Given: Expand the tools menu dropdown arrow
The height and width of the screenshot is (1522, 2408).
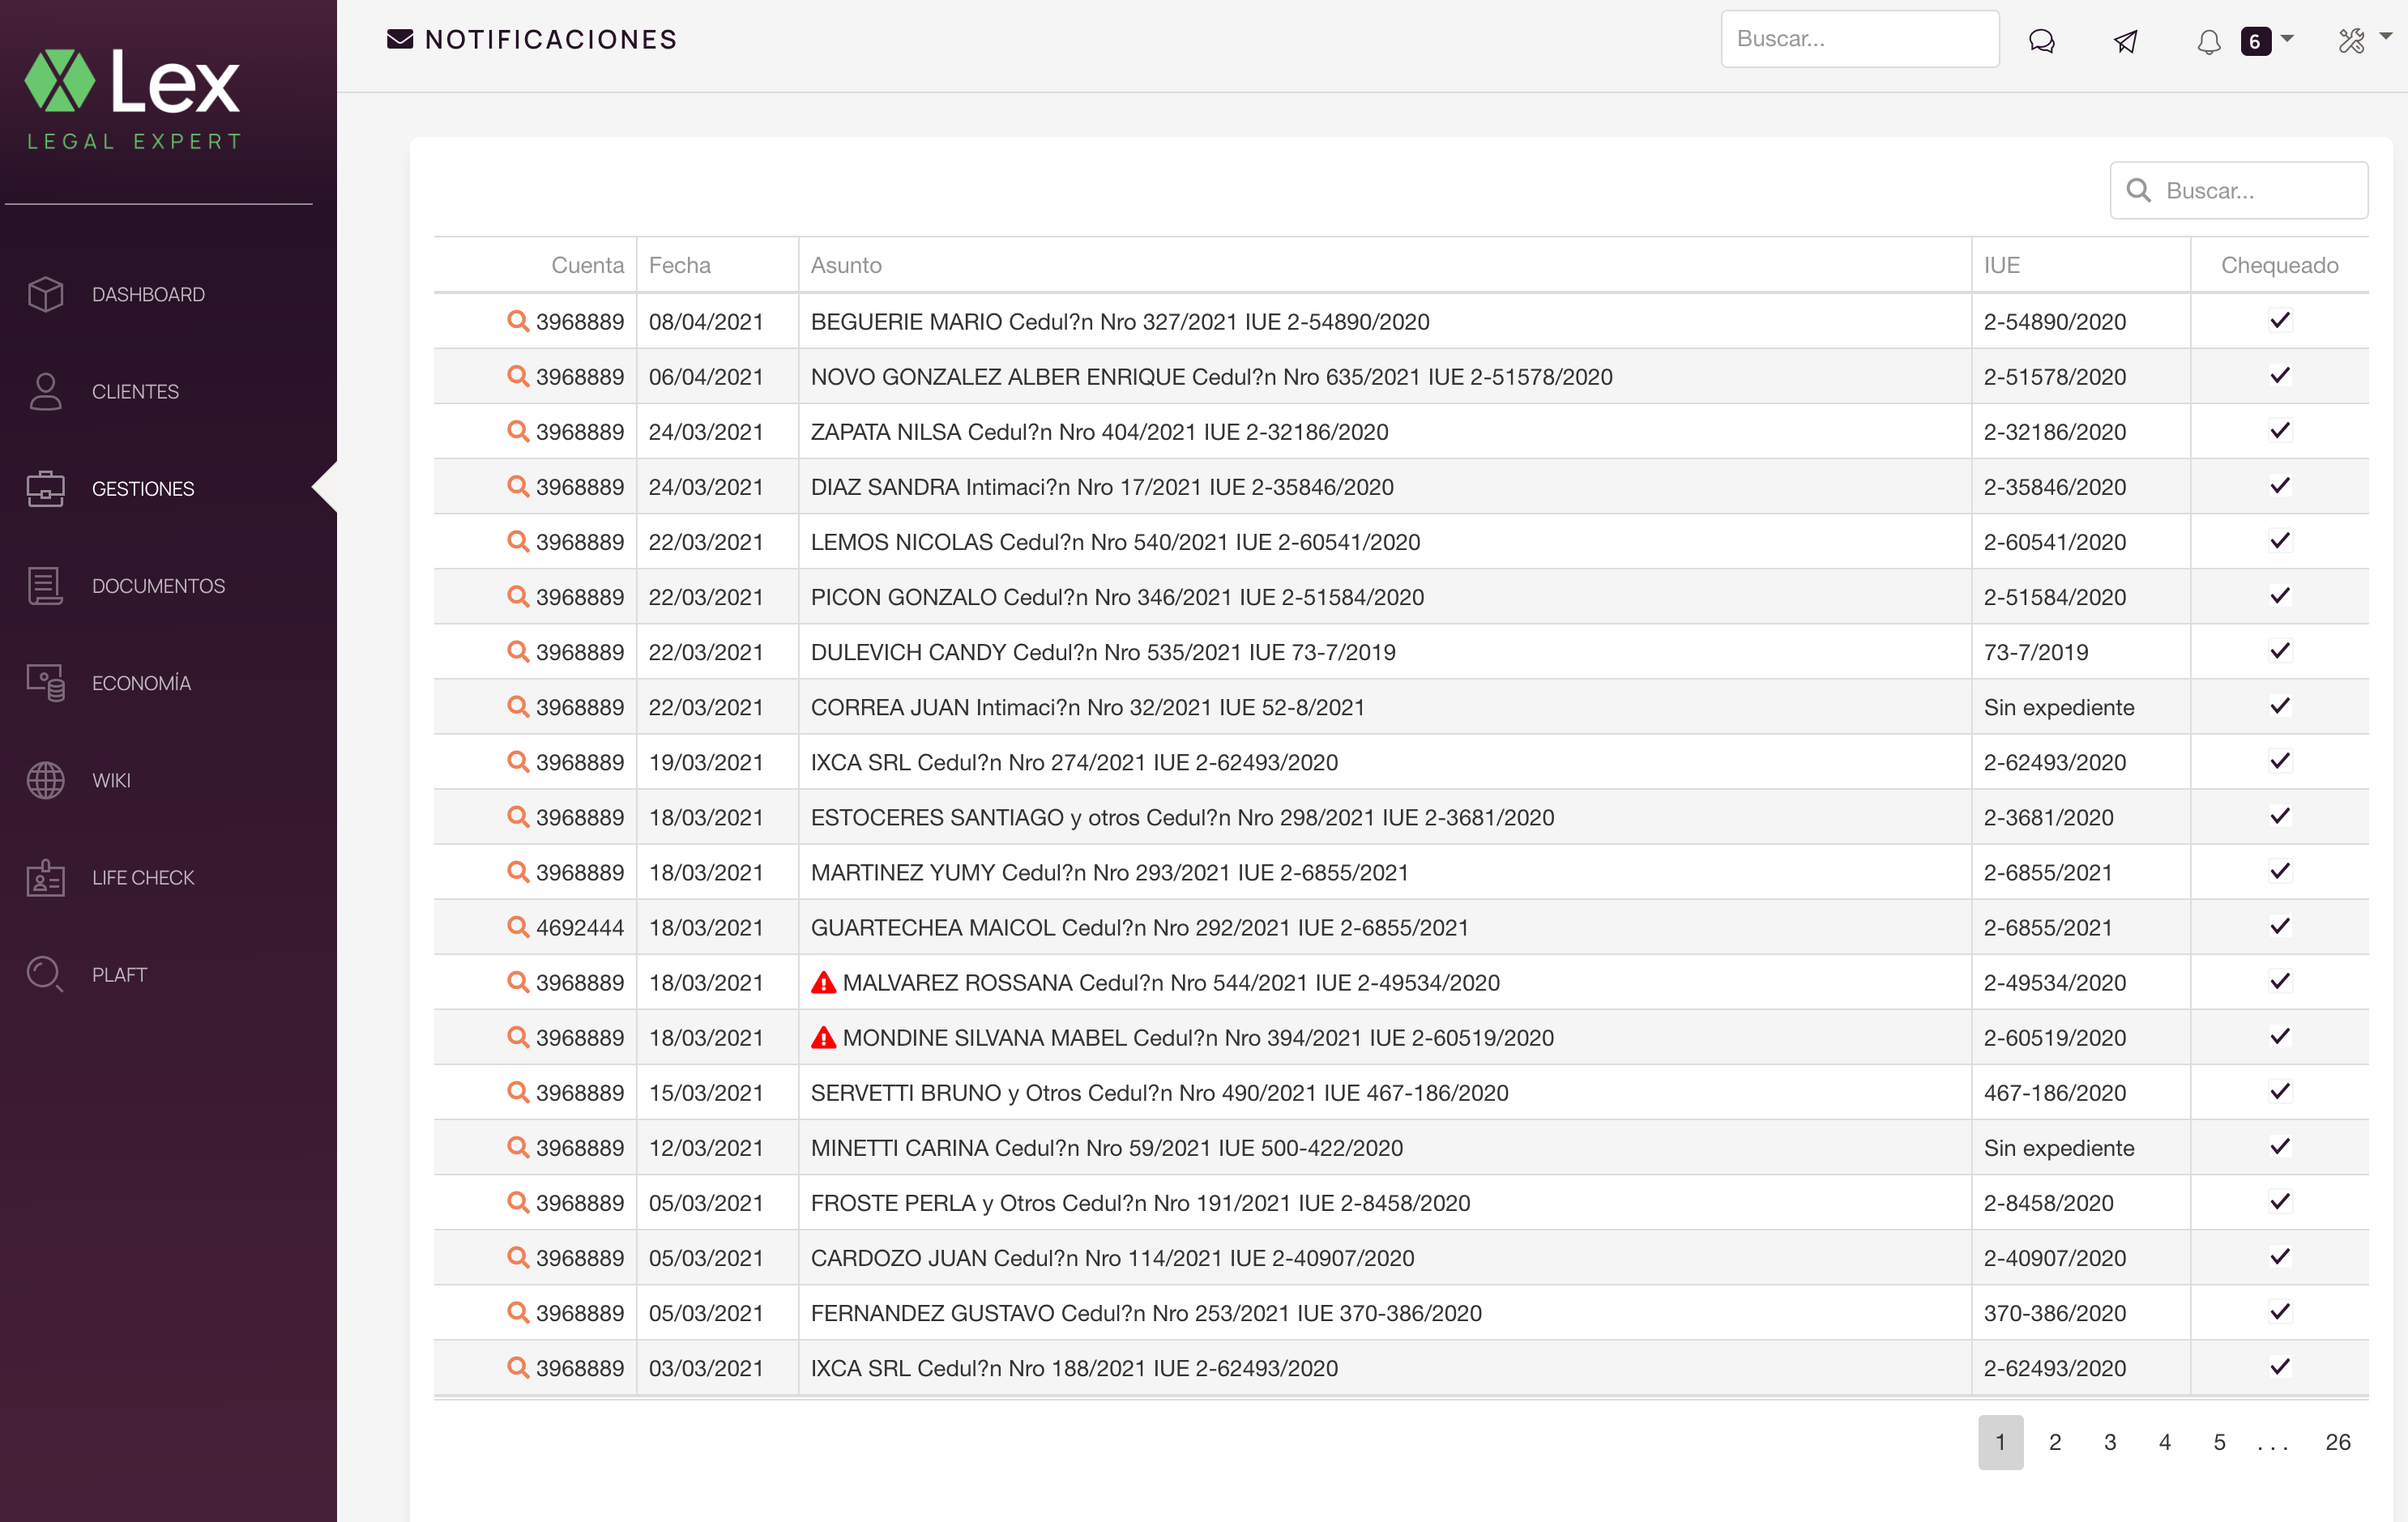Looking at the screenshot, I should coord(2386,36).
